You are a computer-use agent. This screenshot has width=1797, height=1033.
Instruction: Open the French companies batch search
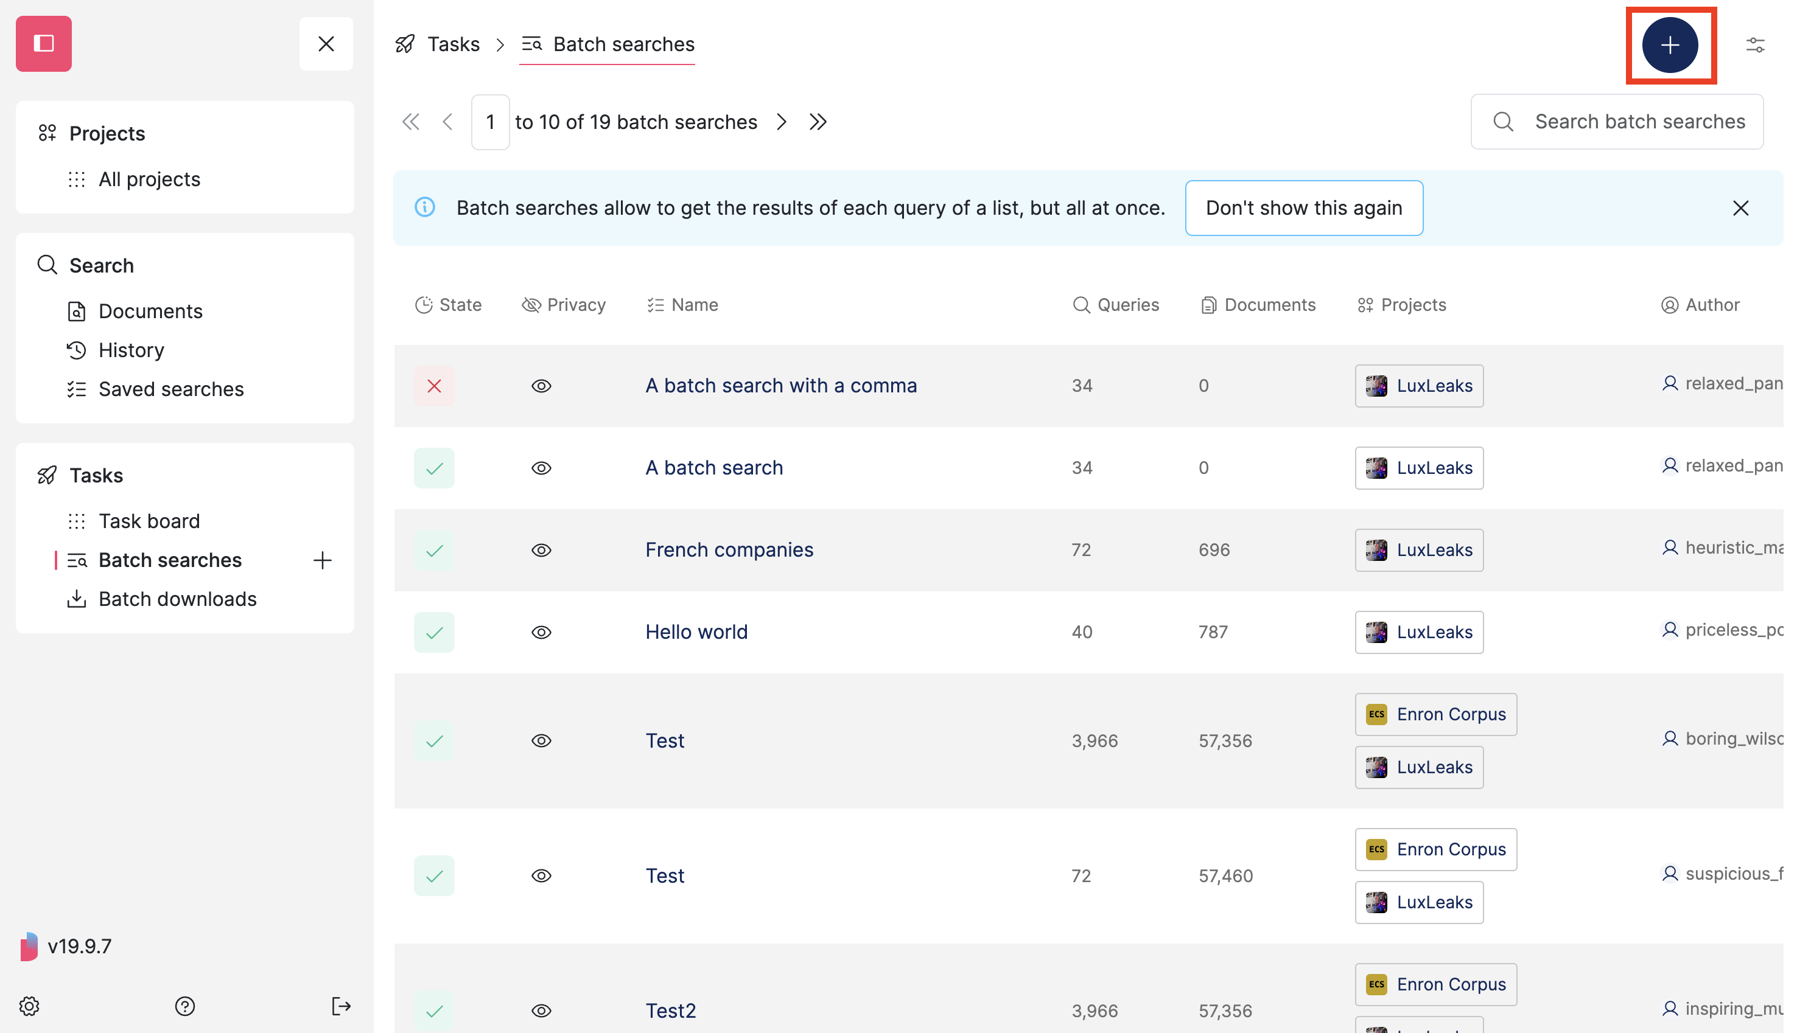(729, 549)
